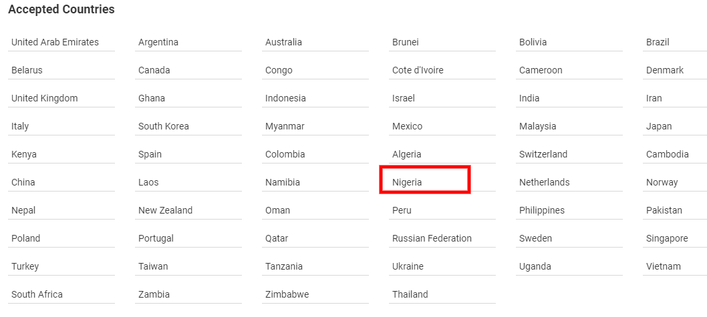Click on United Kingdom
Screen dimensions: 707x317
point(45,98)
